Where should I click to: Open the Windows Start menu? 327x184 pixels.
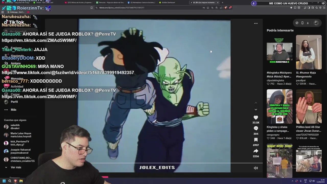click(4, 181)
